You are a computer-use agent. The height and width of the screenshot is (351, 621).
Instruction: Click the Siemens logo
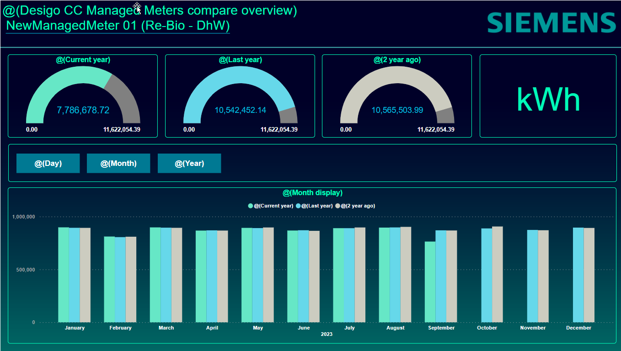(x=551, y=23)
